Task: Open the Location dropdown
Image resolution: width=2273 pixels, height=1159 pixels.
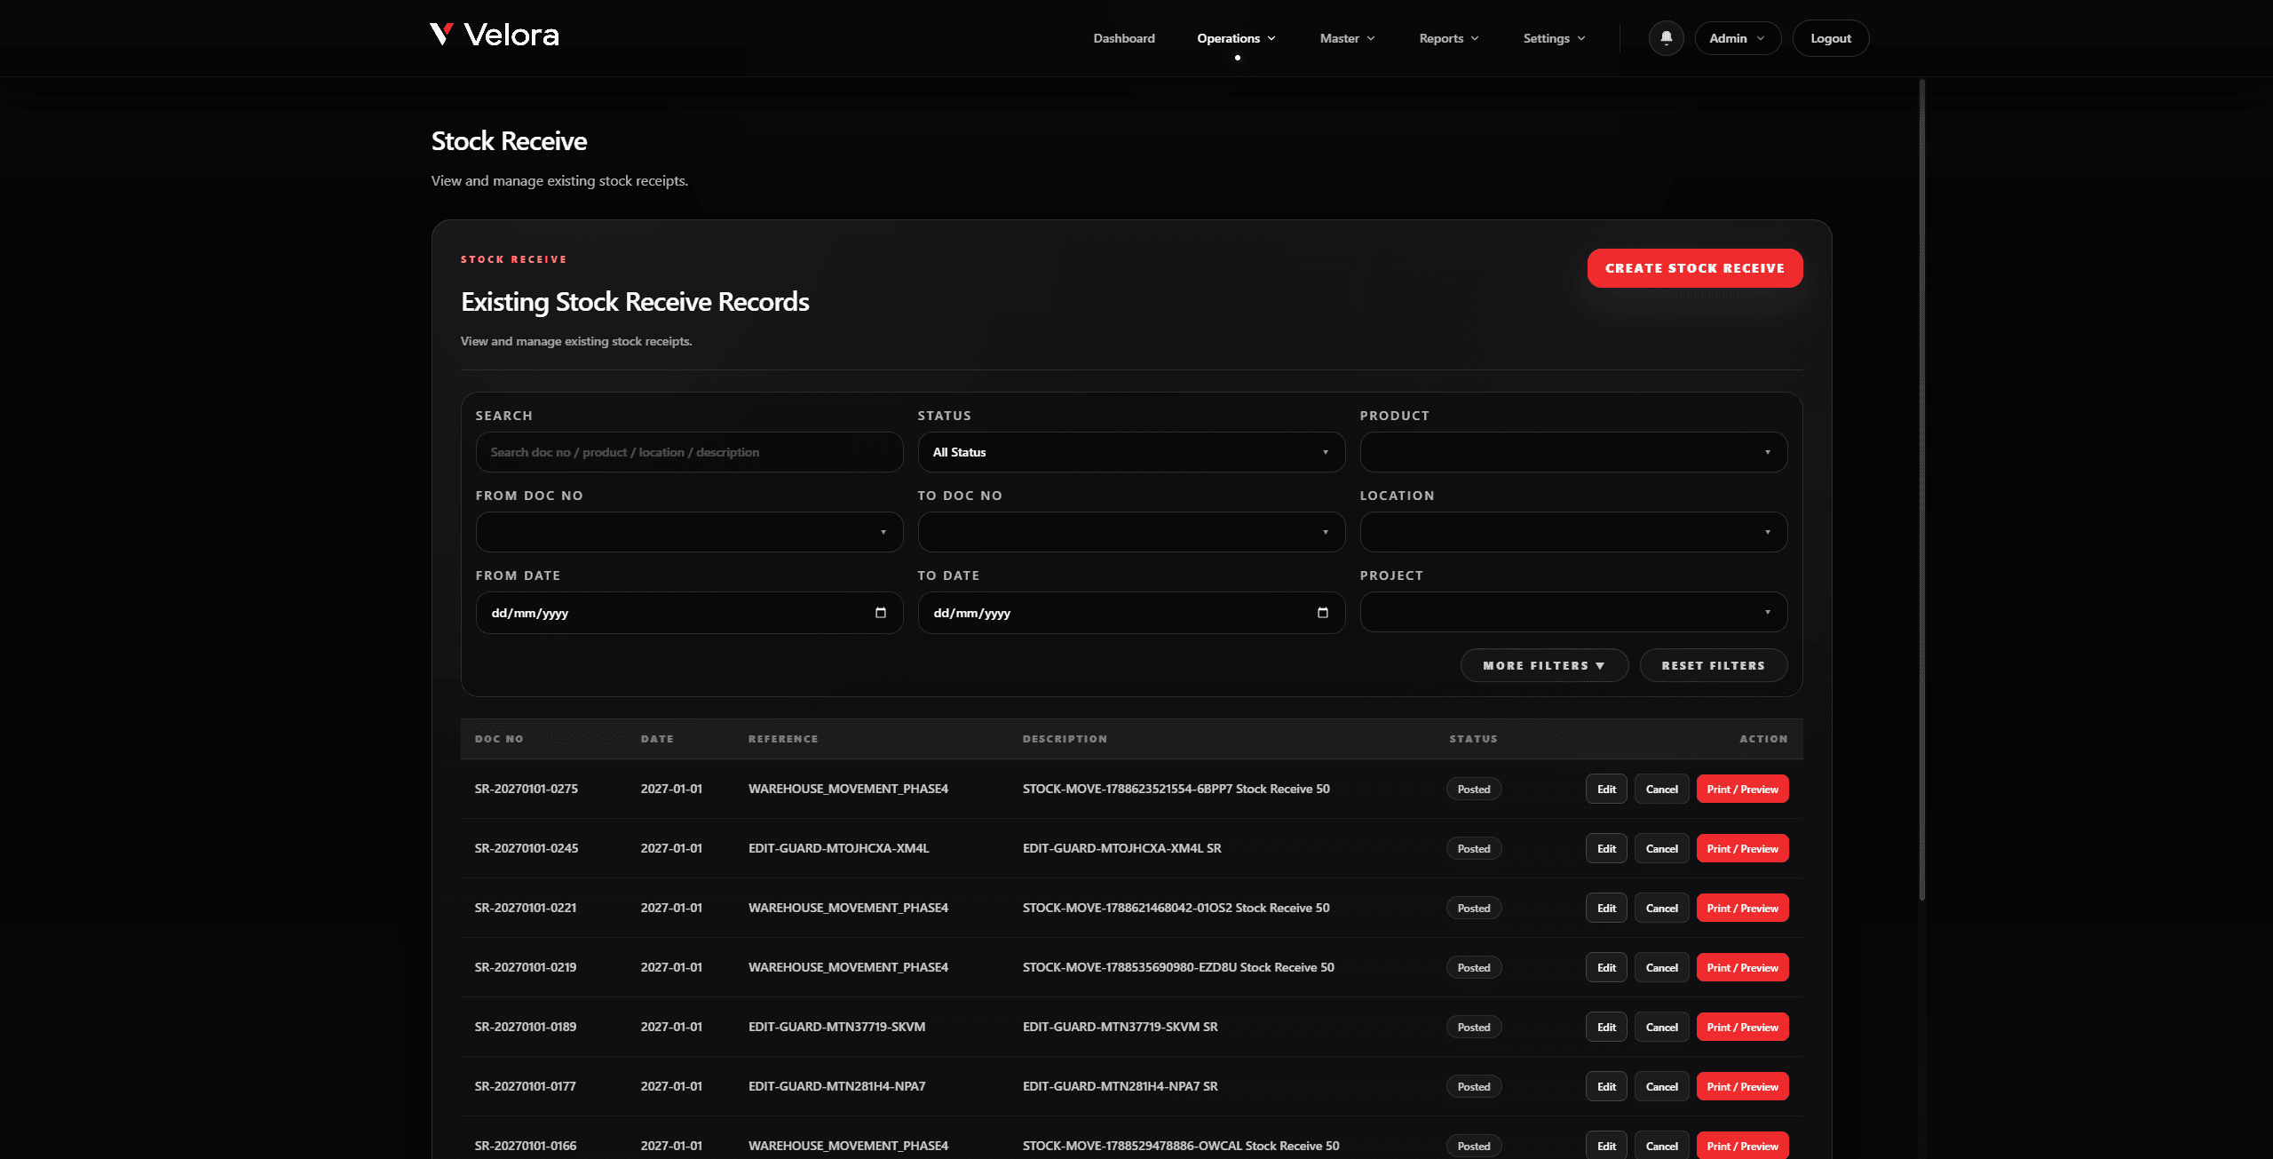Action: (x=1573, y=532)
